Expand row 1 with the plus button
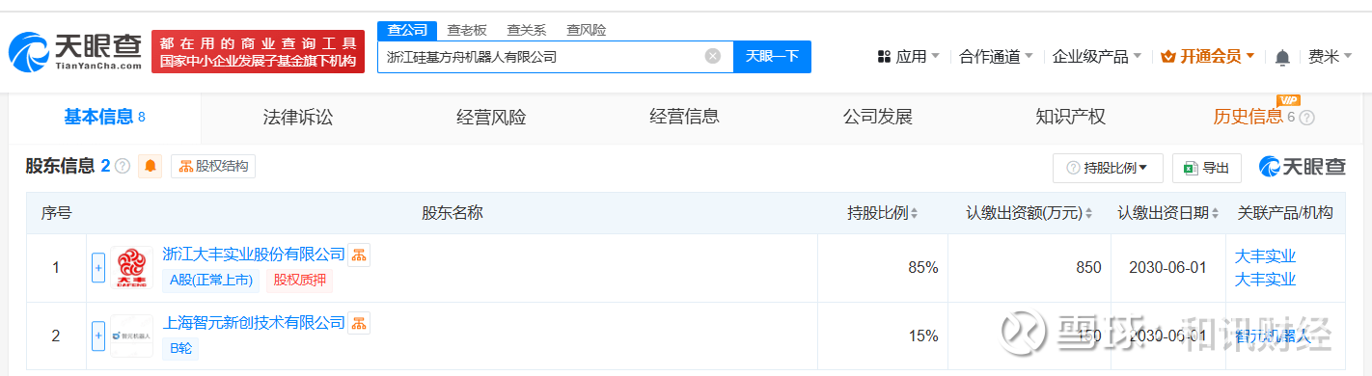The width and height of the screenshot is (1372, 376). pos(97,267)
